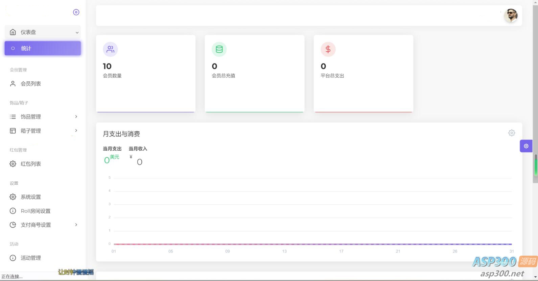
Task: Expand the 支付商号设置 submenu arrow
Action: [x=76, y=225]
